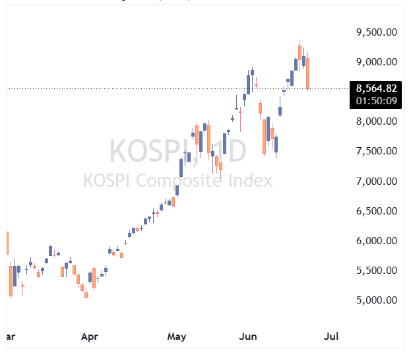Click the 5,500.00 price axis label
411x361 pixels.
coord(377,271)
